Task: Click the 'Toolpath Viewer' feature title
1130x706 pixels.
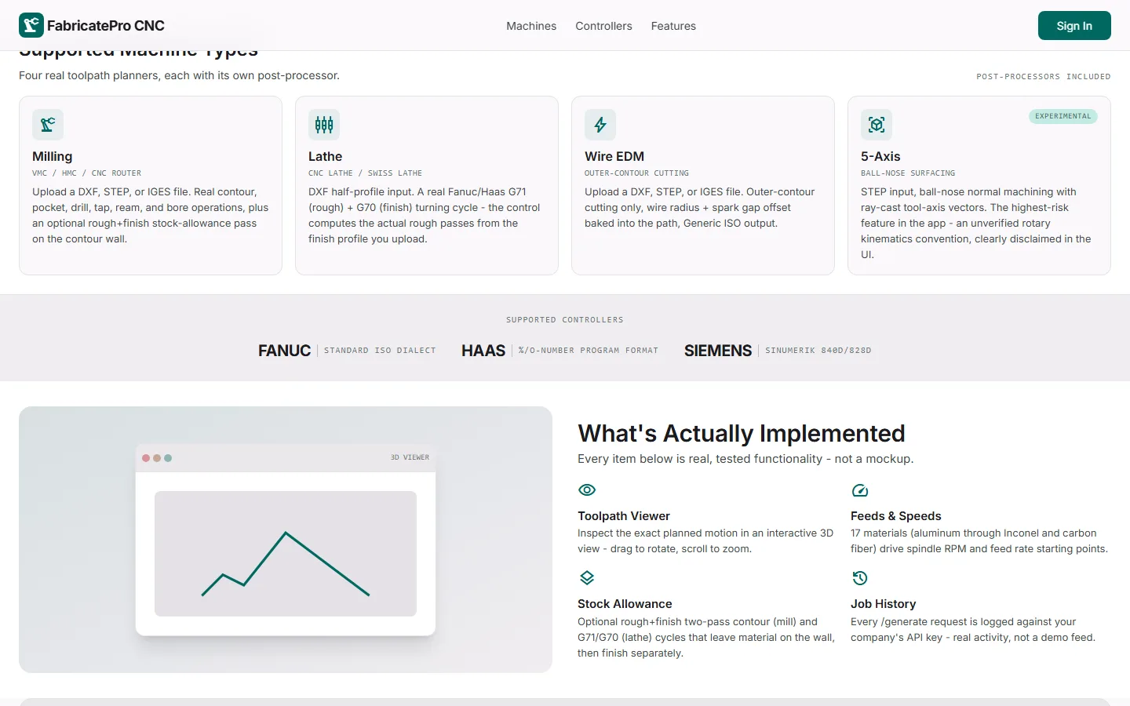Action: (x=624, y=516)
